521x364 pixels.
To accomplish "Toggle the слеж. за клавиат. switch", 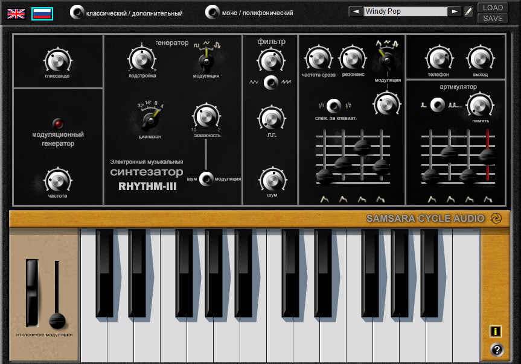I will point(334,106).
